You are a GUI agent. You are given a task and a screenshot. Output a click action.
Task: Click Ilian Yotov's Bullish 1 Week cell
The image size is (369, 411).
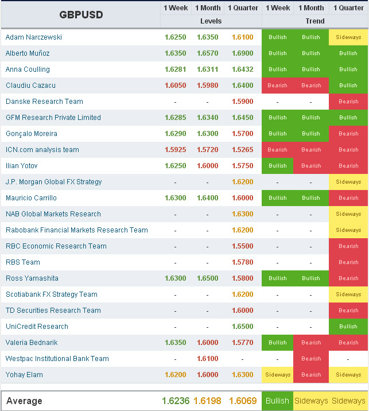pyautogui.click(x=278, y=166)
